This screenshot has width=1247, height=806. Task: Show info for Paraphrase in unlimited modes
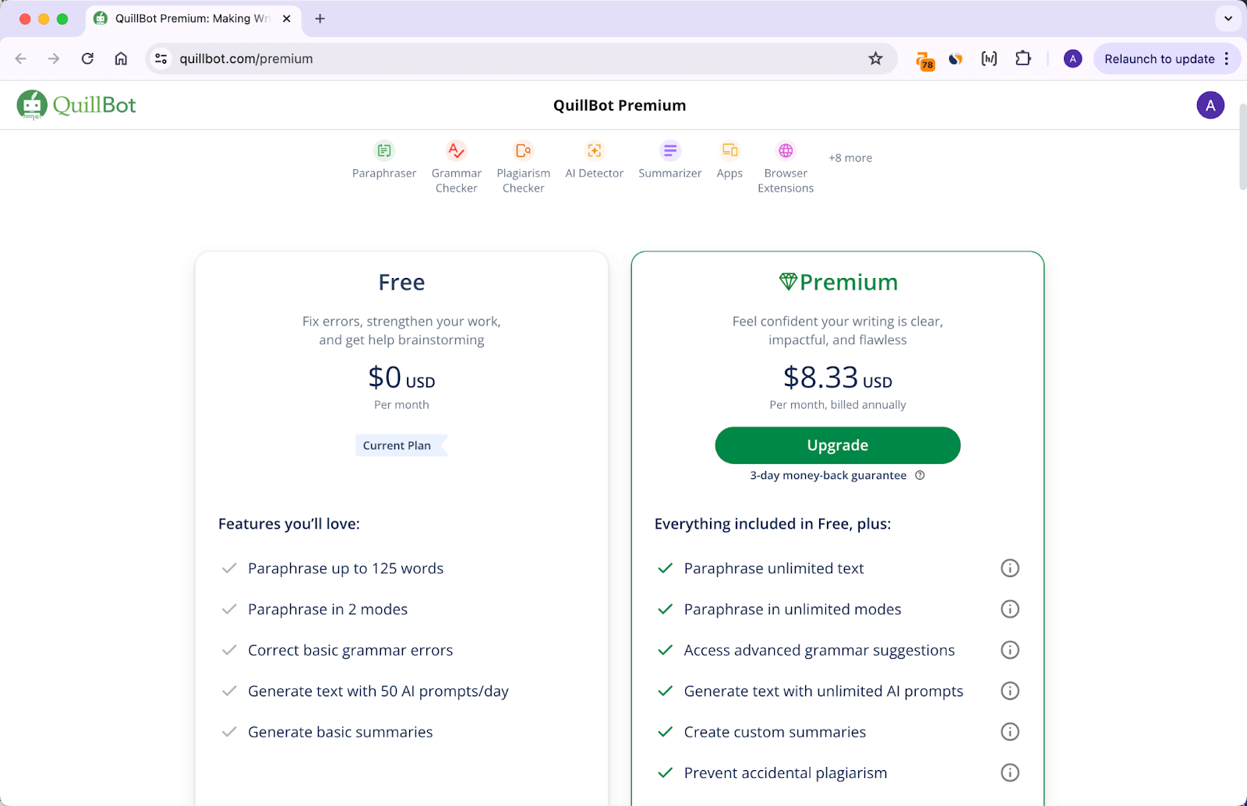pos(1009,609)
